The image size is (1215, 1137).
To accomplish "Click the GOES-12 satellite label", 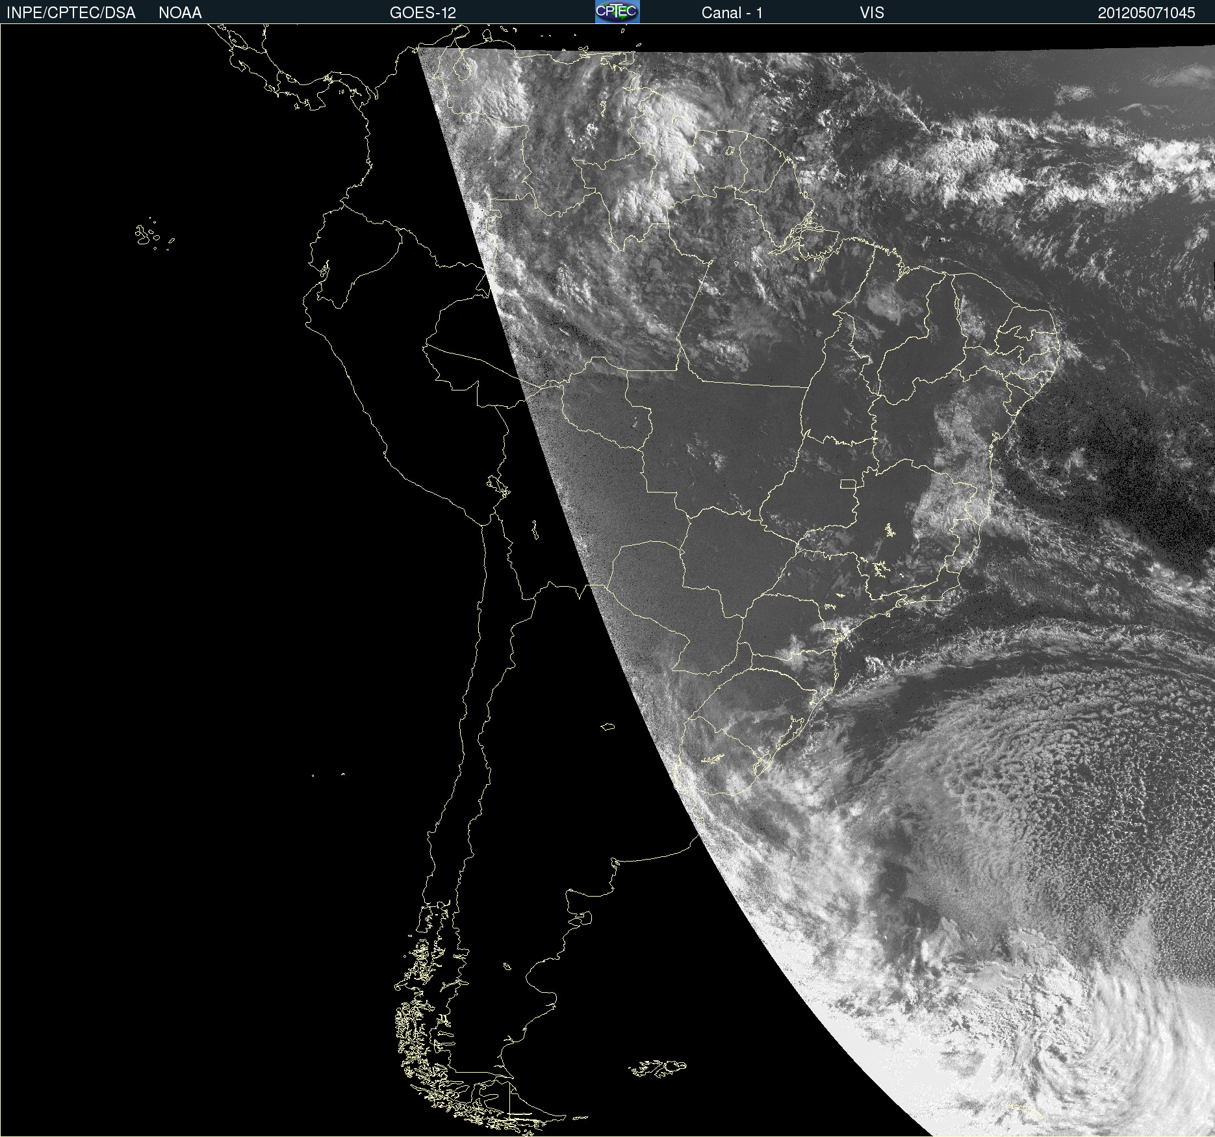I will (x=423, y=13).
